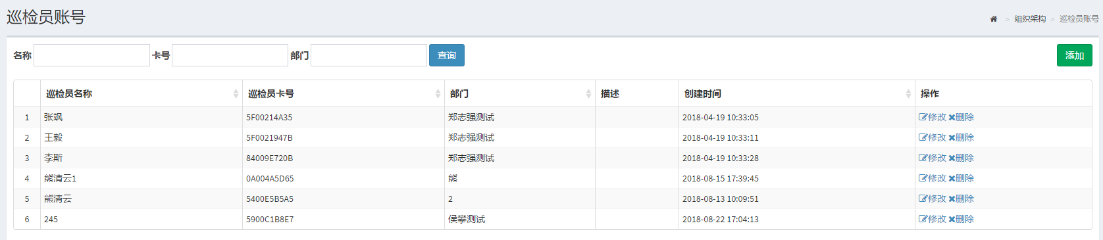1103x240 pixels.
Task: Edit the row with card 5400E5B5A5
Action: [933, 199]
